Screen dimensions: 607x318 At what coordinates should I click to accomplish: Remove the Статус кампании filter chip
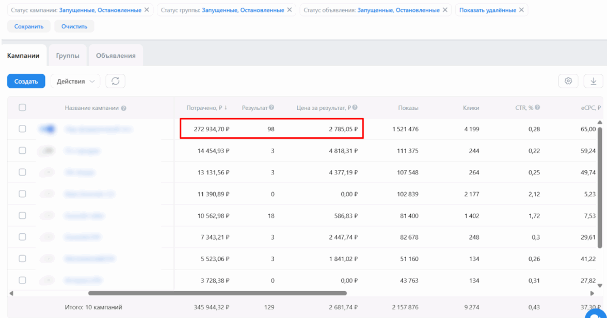click(147, 10)
